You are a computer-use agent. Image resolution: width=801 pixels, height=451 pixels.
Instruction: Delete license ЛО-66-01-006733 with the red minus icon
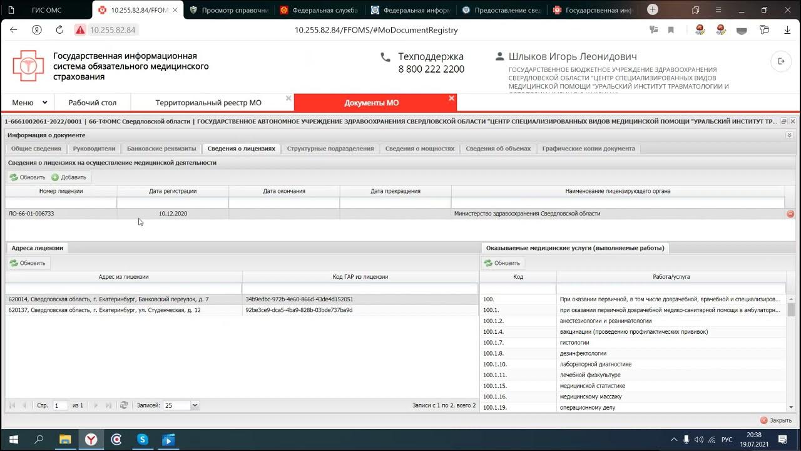[x=790, y=214]
